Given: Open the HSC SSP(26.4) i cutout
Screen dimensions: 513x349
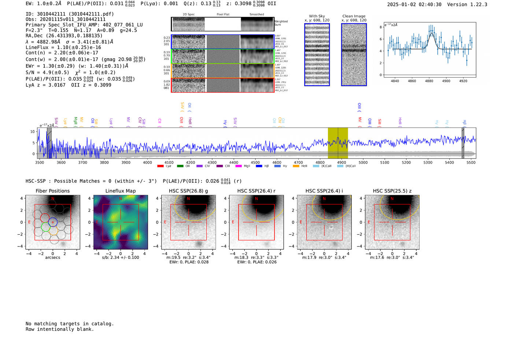Looking at the screenshot, I should (324, 222).
